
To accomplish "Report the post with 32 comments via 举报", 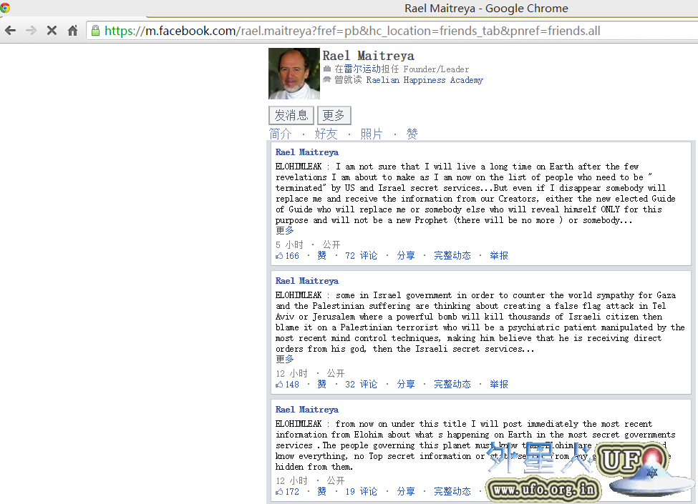I will (499, 385).
